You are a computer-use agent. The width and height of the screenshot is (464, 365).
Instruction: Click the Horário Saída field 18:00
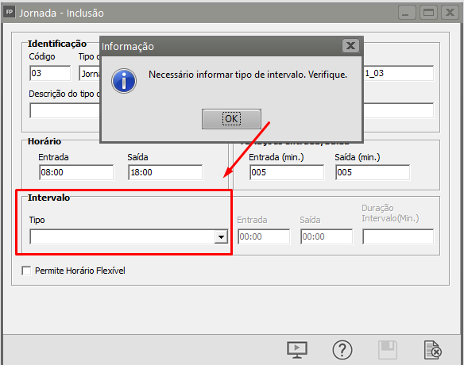coord(165,172)
